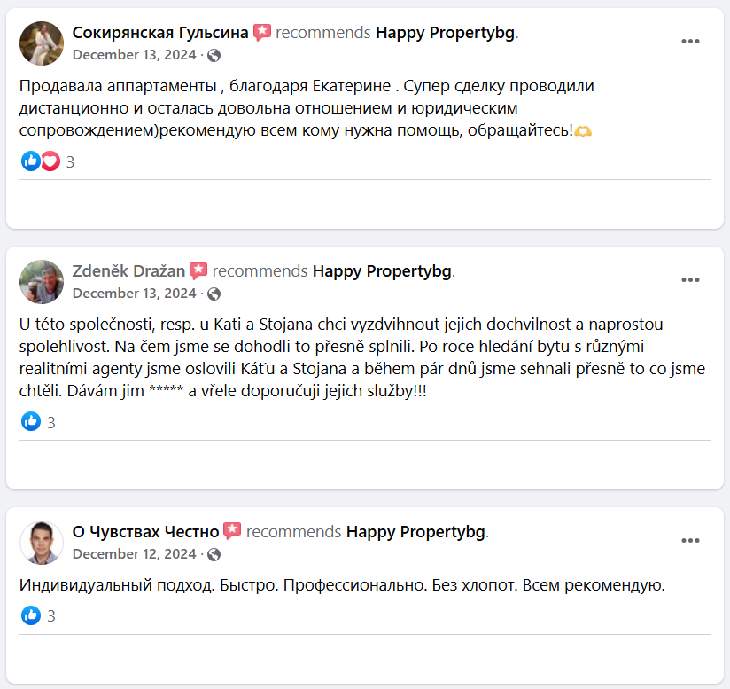Viewport: 730px width, 689px height.
Task: Open the profile link Zdeněk Dražan
Action: coord(128,271)
